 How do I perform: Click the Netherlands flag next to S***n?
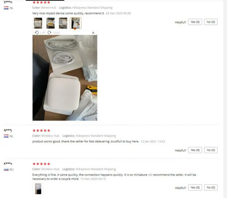pyautogui.click(x=6, y=8)
